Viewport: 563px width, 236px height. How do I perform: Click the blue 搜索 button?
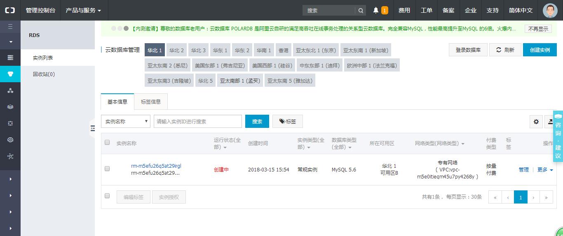(257, 121)
